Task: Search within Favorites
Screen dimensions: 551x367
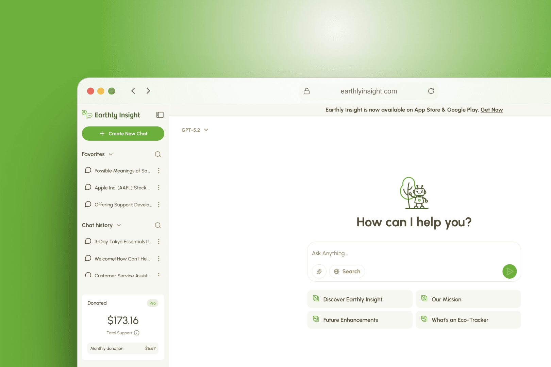Action: pyautogui.click(x=158, y=154)
